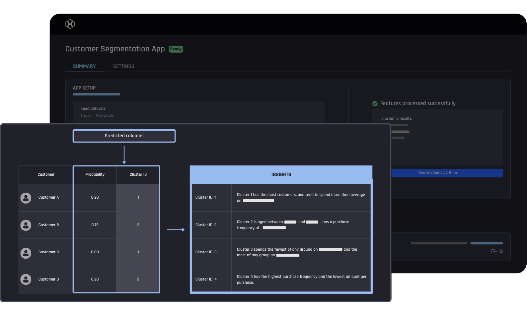The height and width of the screenshot is (315, 527).
Task: Click Customer C's probability value 0.80
Action: 95,252
